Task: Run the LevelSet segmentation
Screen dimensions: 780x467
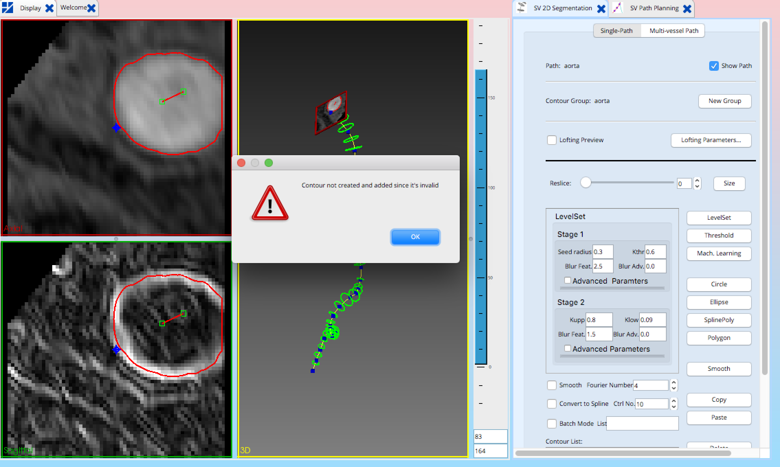Action: click(718, 218)
